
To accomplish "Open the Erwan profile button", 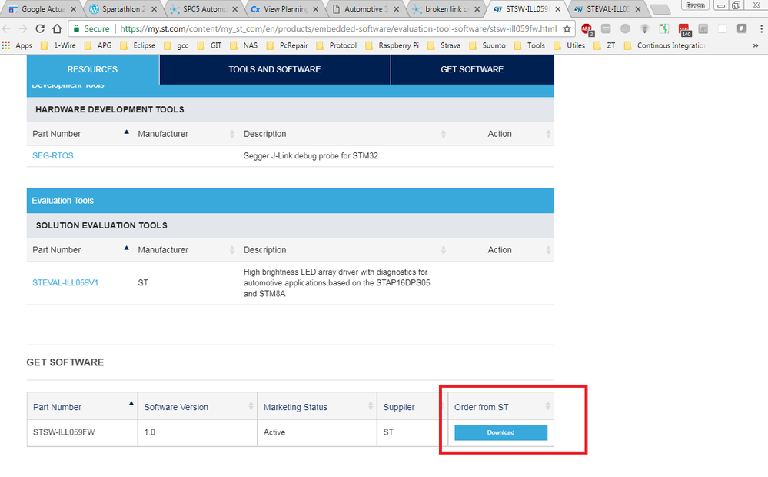I will pos(695,6).
